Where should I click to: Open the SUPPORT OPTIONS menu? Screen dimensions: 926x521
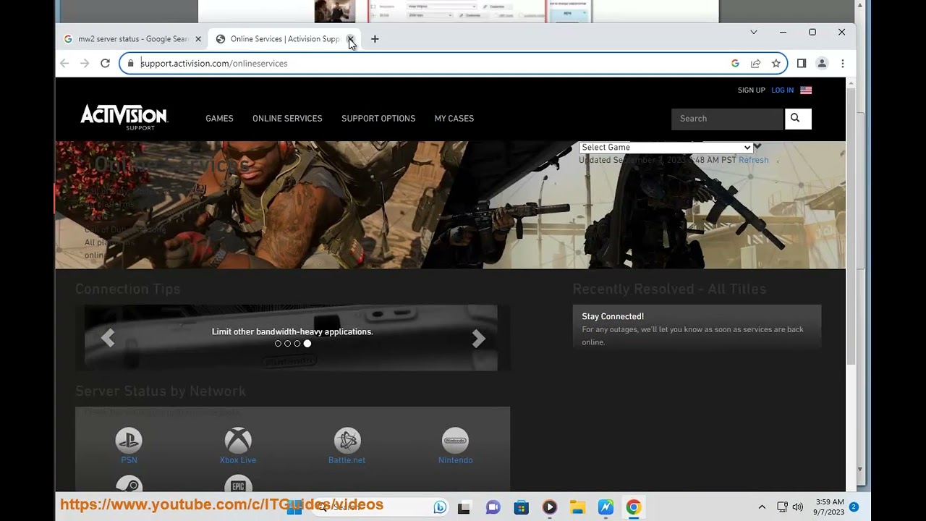click(x=378, y=119)
